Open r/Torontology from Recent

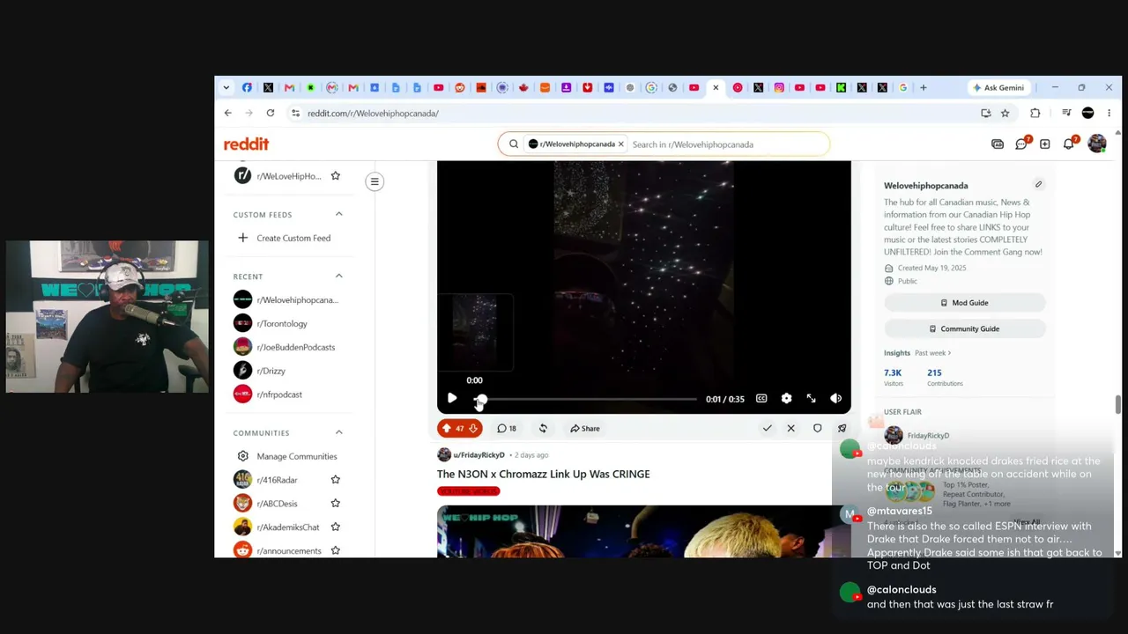point(281,323)
